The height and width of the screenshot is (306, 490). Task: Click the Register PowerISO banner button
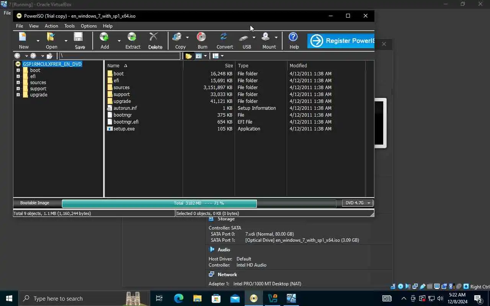coord(341,41)
